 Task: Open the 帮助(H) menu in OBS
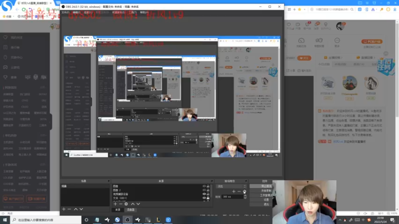144,12
